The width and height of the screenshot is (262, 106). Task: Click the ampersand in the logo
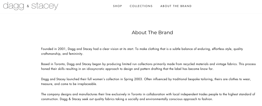(28, 6)
